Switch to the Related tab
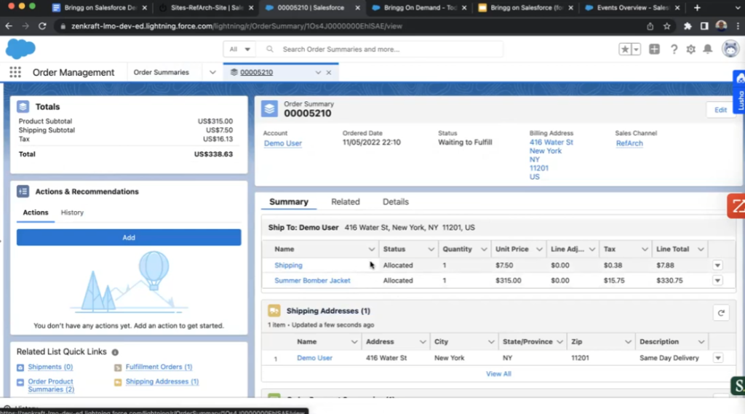This screenshot has width=745, height=414. pyautogui.click(x=345, y=202)
